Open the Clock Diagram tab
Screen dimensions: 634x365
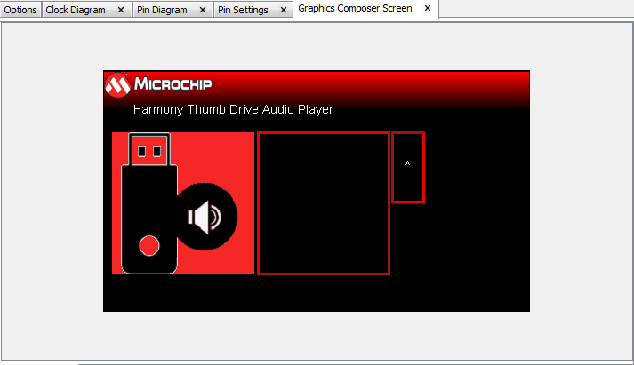coord(75,10)
